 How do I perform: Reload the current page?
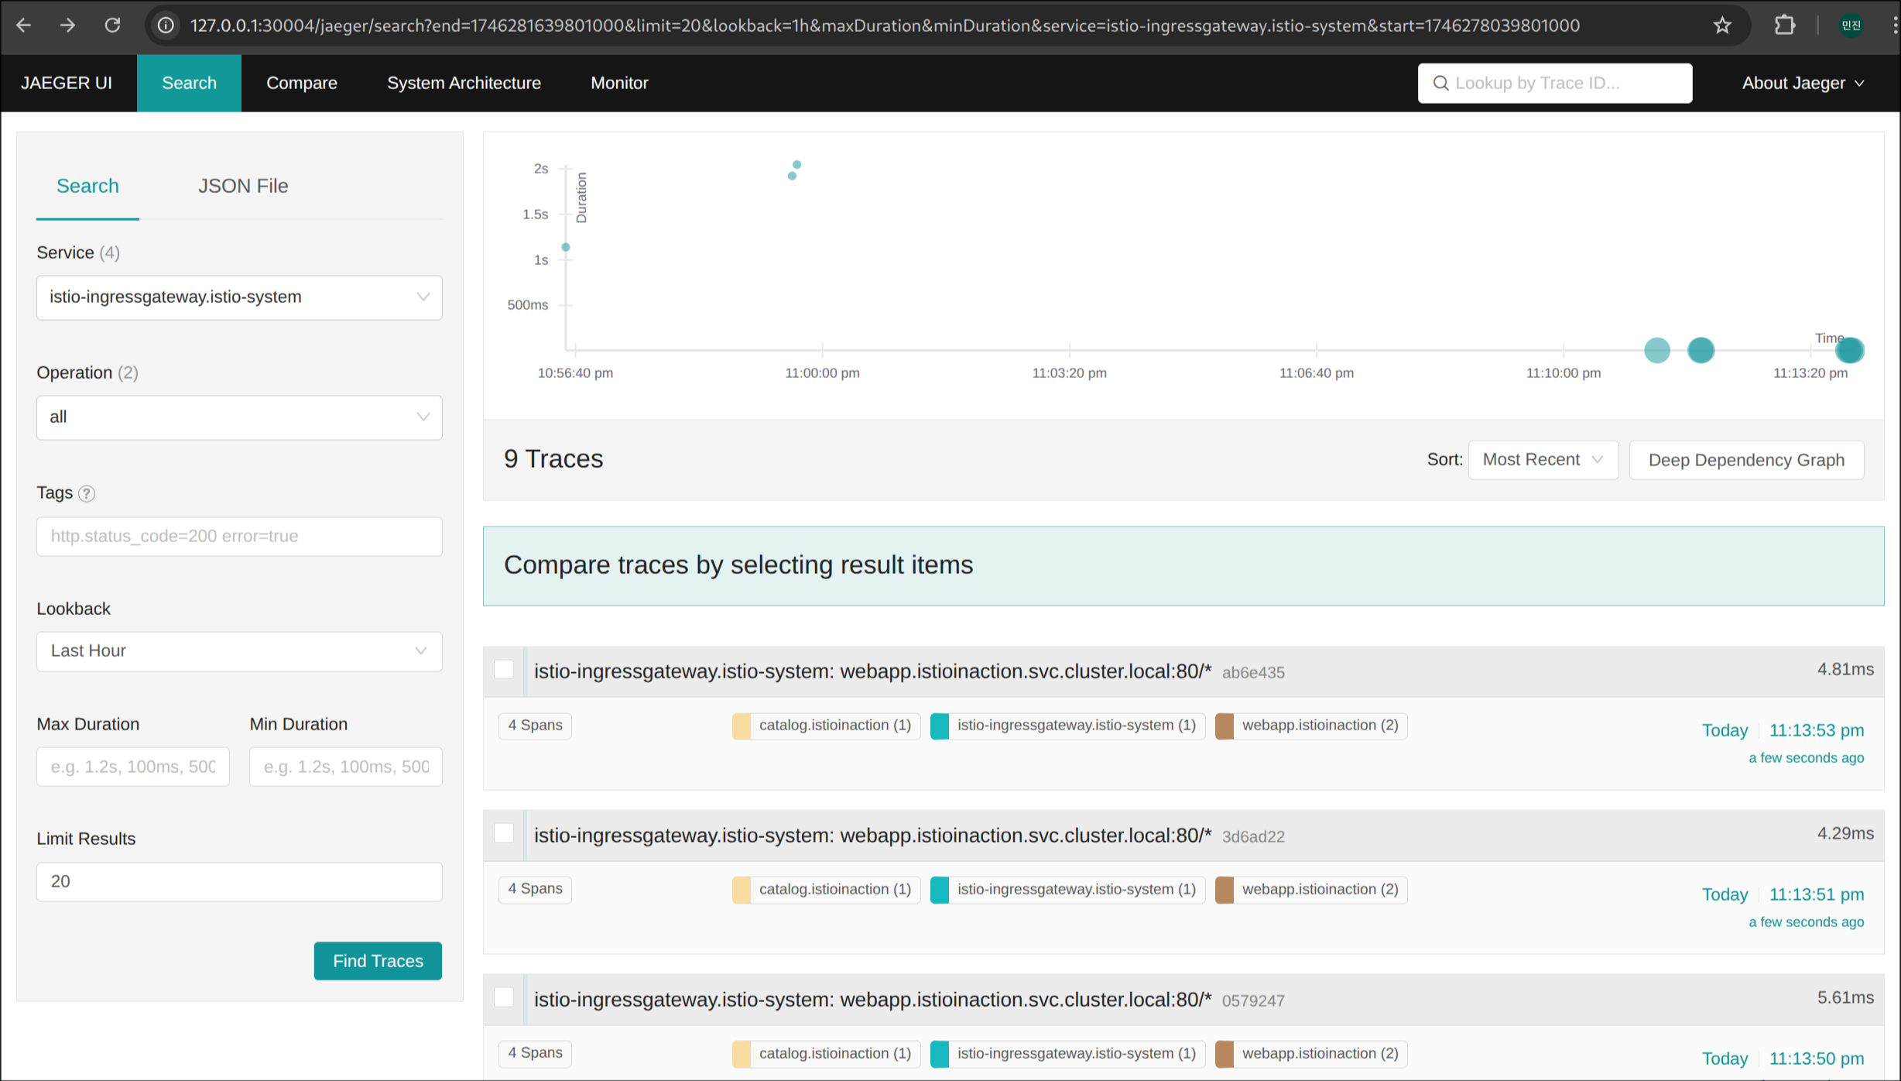click(112, 26)
